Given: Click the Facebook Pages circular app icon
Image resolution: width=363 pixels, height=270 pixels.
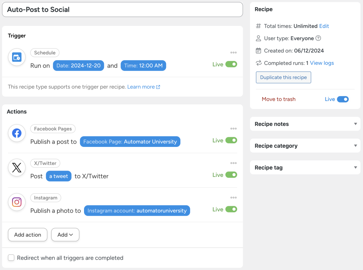Looking at the screenshot, I should pyautogui.click(x=16, y=133).
